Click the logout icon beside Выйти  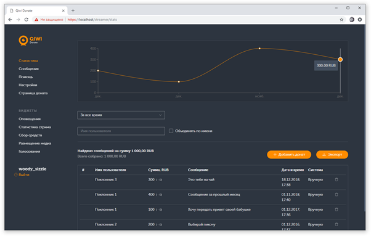tap(16, 175)
